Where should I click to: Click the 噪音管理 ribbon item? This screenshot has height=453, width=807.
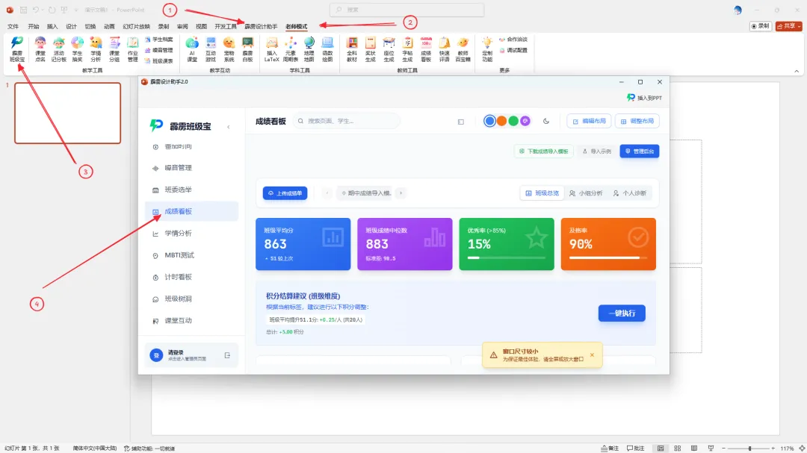click(x=158, y=51)
